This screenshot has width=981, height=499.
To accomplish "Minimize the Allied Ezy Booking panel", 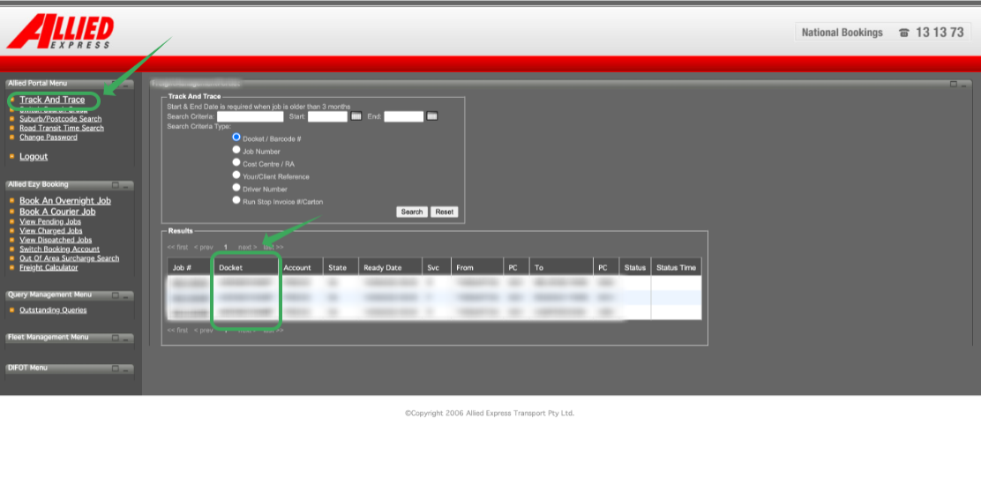I will pos(125,185).
